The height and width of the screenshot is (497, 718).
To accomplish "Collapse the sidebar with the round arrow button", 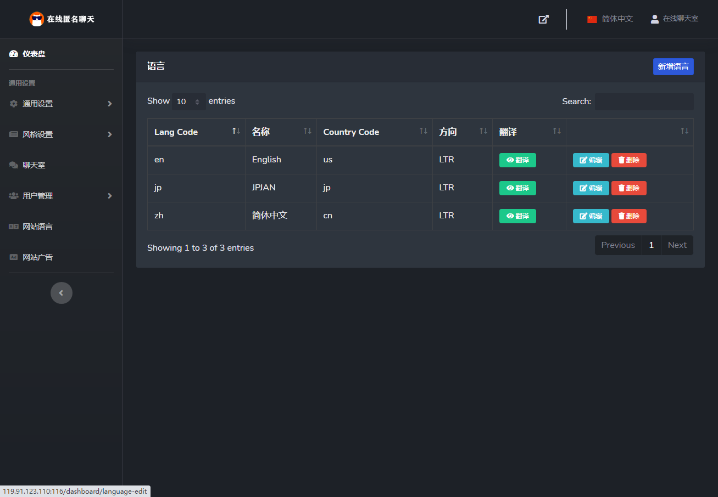I will point(62,293).
